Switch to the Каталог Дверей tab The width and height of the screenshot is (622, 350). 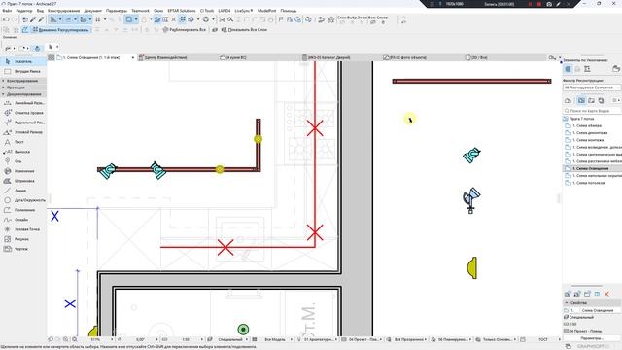[x=340, y=58]
